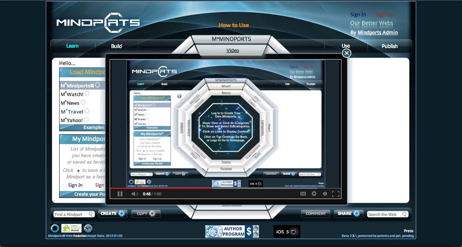Click the playing video frame
This screenshot has height=247, width=462.
pos(225,123)
